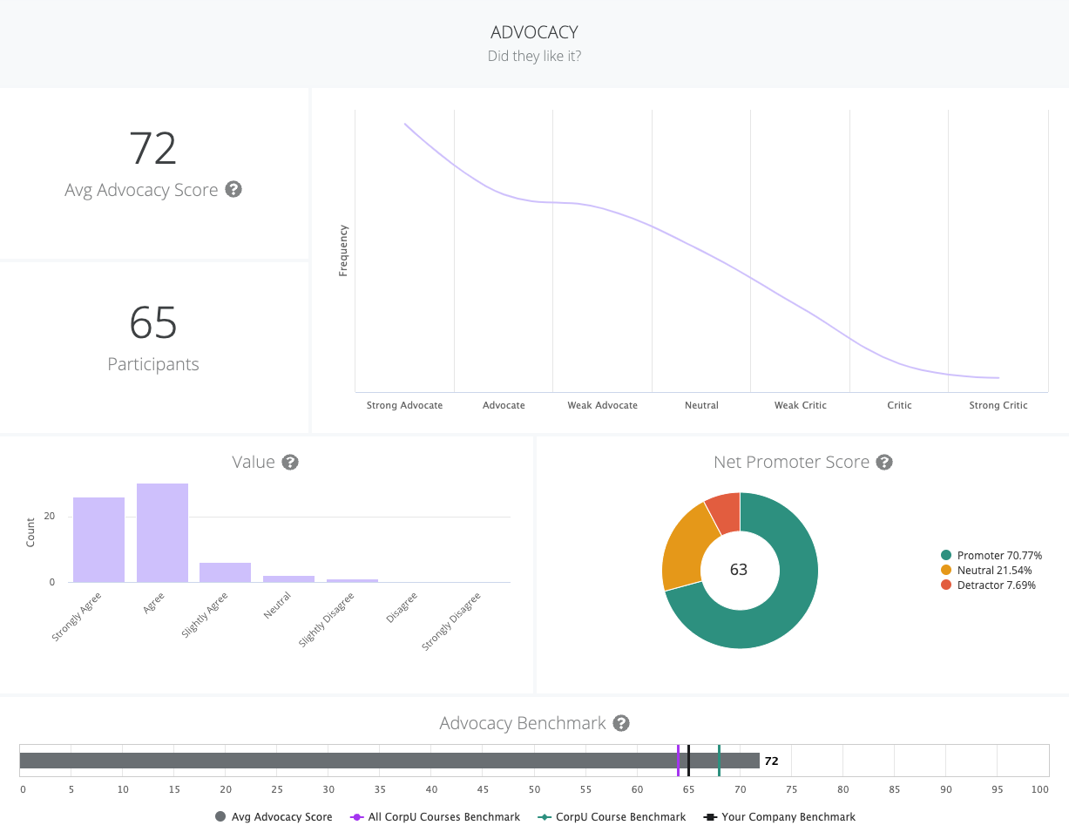Click the Agree bar in Value chart
The image size is (1069, 832).
pyautogui.click(x=162, y=532)
